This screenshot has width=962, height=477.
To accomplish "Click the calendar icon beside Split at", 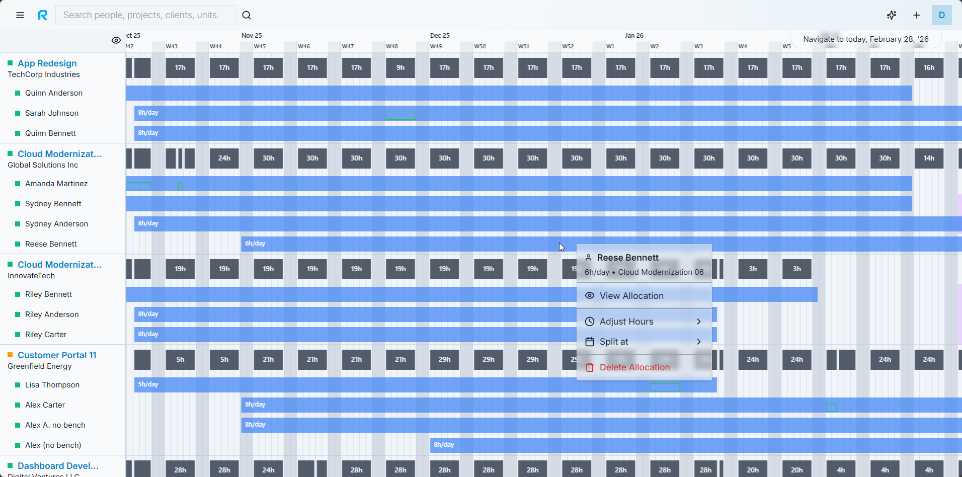I will pyautogui.click(x=589, y=341).
